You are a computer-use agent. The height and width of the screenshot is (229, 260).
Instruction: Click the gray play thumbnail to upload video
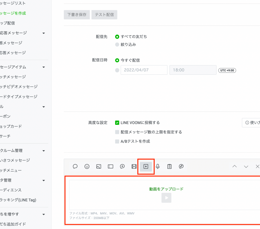pos(166,198)
